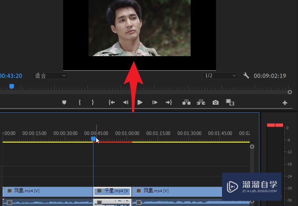The image size is (298, 206).
Task: Click fx badge on second 凤凰.mp4 clip
Action: tap(139, 190)
